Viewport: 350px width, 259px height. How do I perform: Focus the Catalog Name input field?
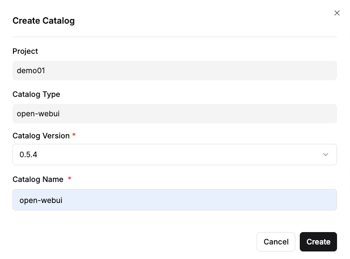pyautogui.click(x=174, y=200)
